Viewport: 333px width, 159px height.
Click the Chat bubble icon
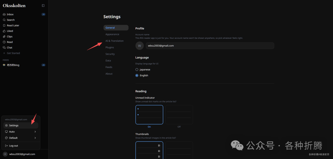point(4,48)
